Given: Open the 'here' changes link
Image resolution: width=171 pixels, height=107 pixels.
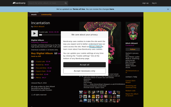Looking at the screenshot, I should [112, 9].
